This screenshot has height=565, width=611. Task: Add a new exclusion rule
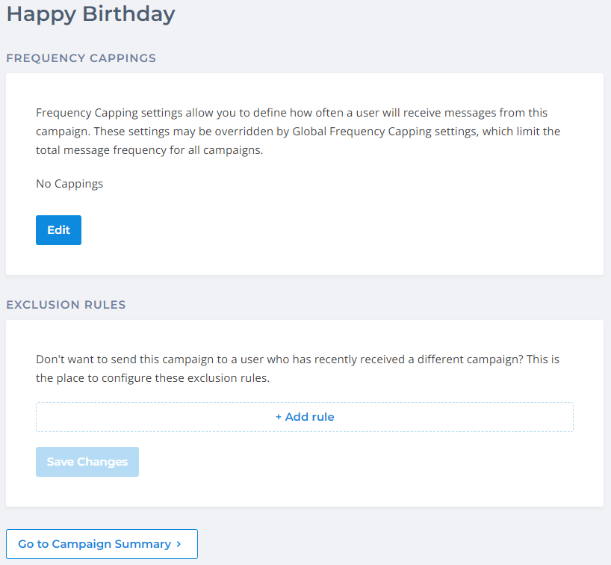(305, 417)
